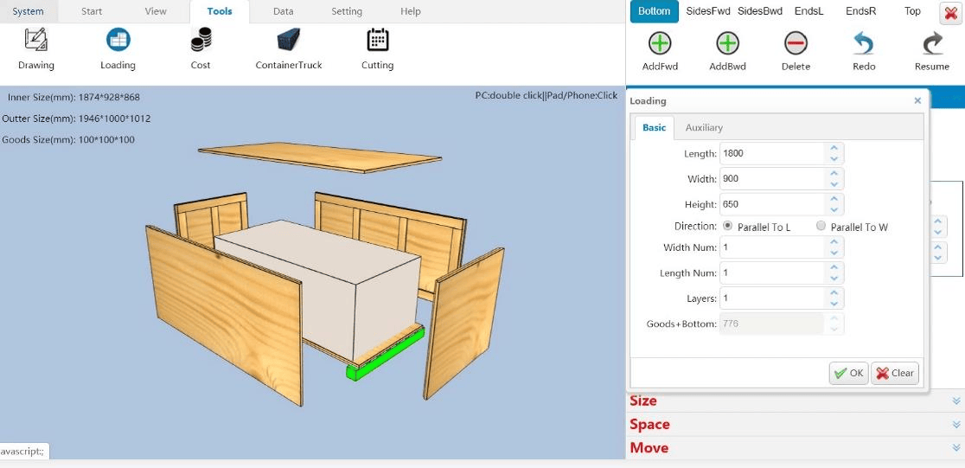Increase the Height value with up arrow
The height and width of the screenshot is (468, 965).
coord(834,200)
